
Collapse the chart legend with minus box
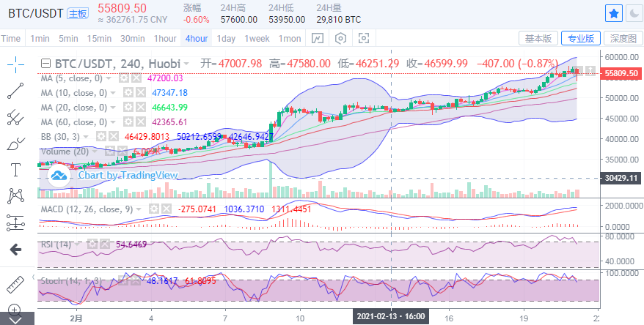tap(46, 64)
